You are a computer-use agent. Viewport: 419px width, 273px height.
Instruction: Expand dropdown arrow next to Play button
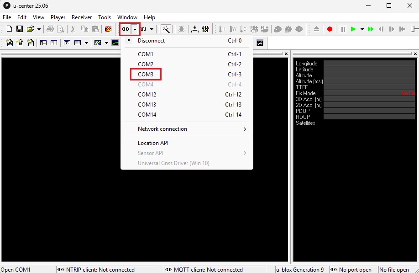coord(362,29)
